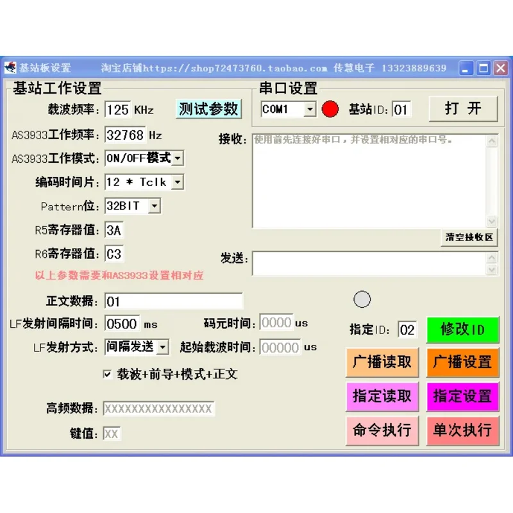Screen dimensions: 513x513
Task: Click red note 以上参数需要和AS3933设置相对应
Action: tap(119, 275)
